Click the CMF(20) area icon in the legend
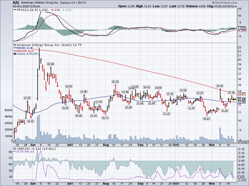Viewport: 249px width, 186px height. point(15,149)
